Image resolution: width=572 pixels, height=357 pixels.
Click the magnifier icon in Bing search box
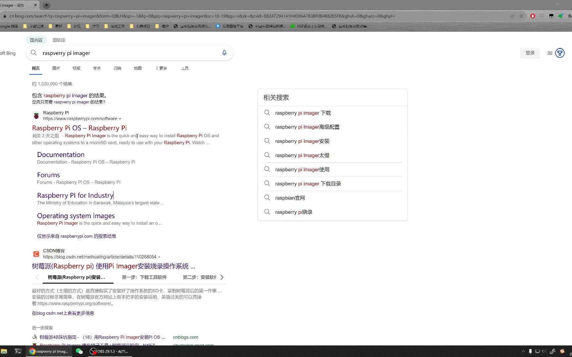click(34, 53)
